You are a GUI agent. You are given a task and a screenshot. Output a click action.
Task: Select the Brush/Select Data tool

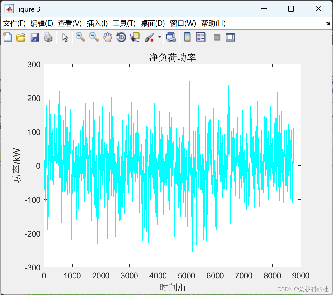point(149,37)
